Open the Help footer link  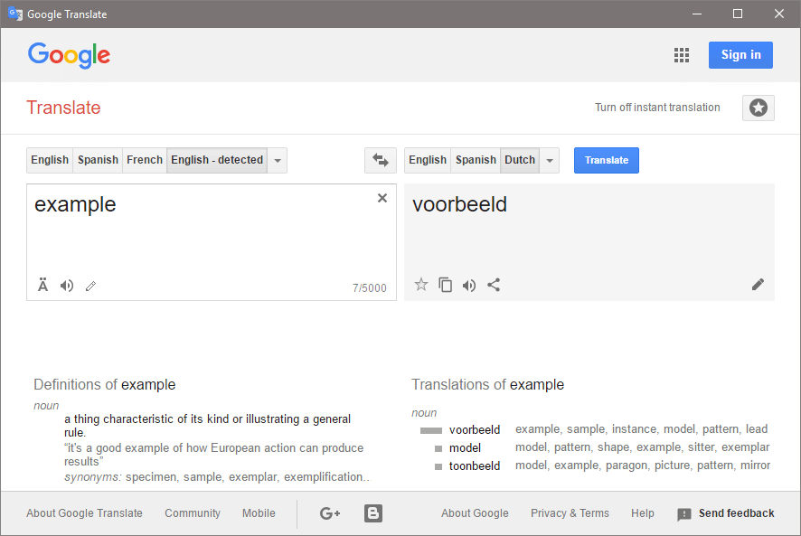coord(643,513)
